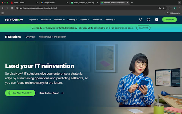
Task: Go back with the browser back arrow
Action: pyautogui.click(x=3, y=8)
